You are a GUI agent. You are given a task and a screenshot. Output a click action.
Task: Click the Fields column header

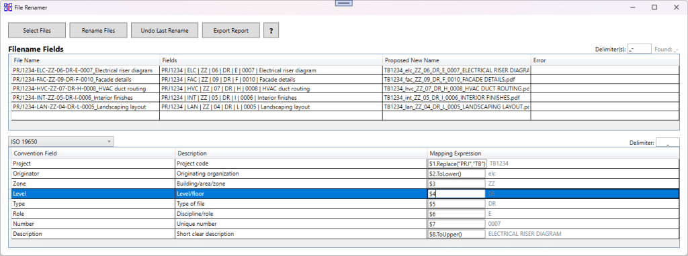[x=271, y=60]
